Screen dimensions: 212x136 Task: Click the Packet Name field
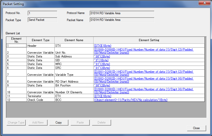(x=122, y=20)
